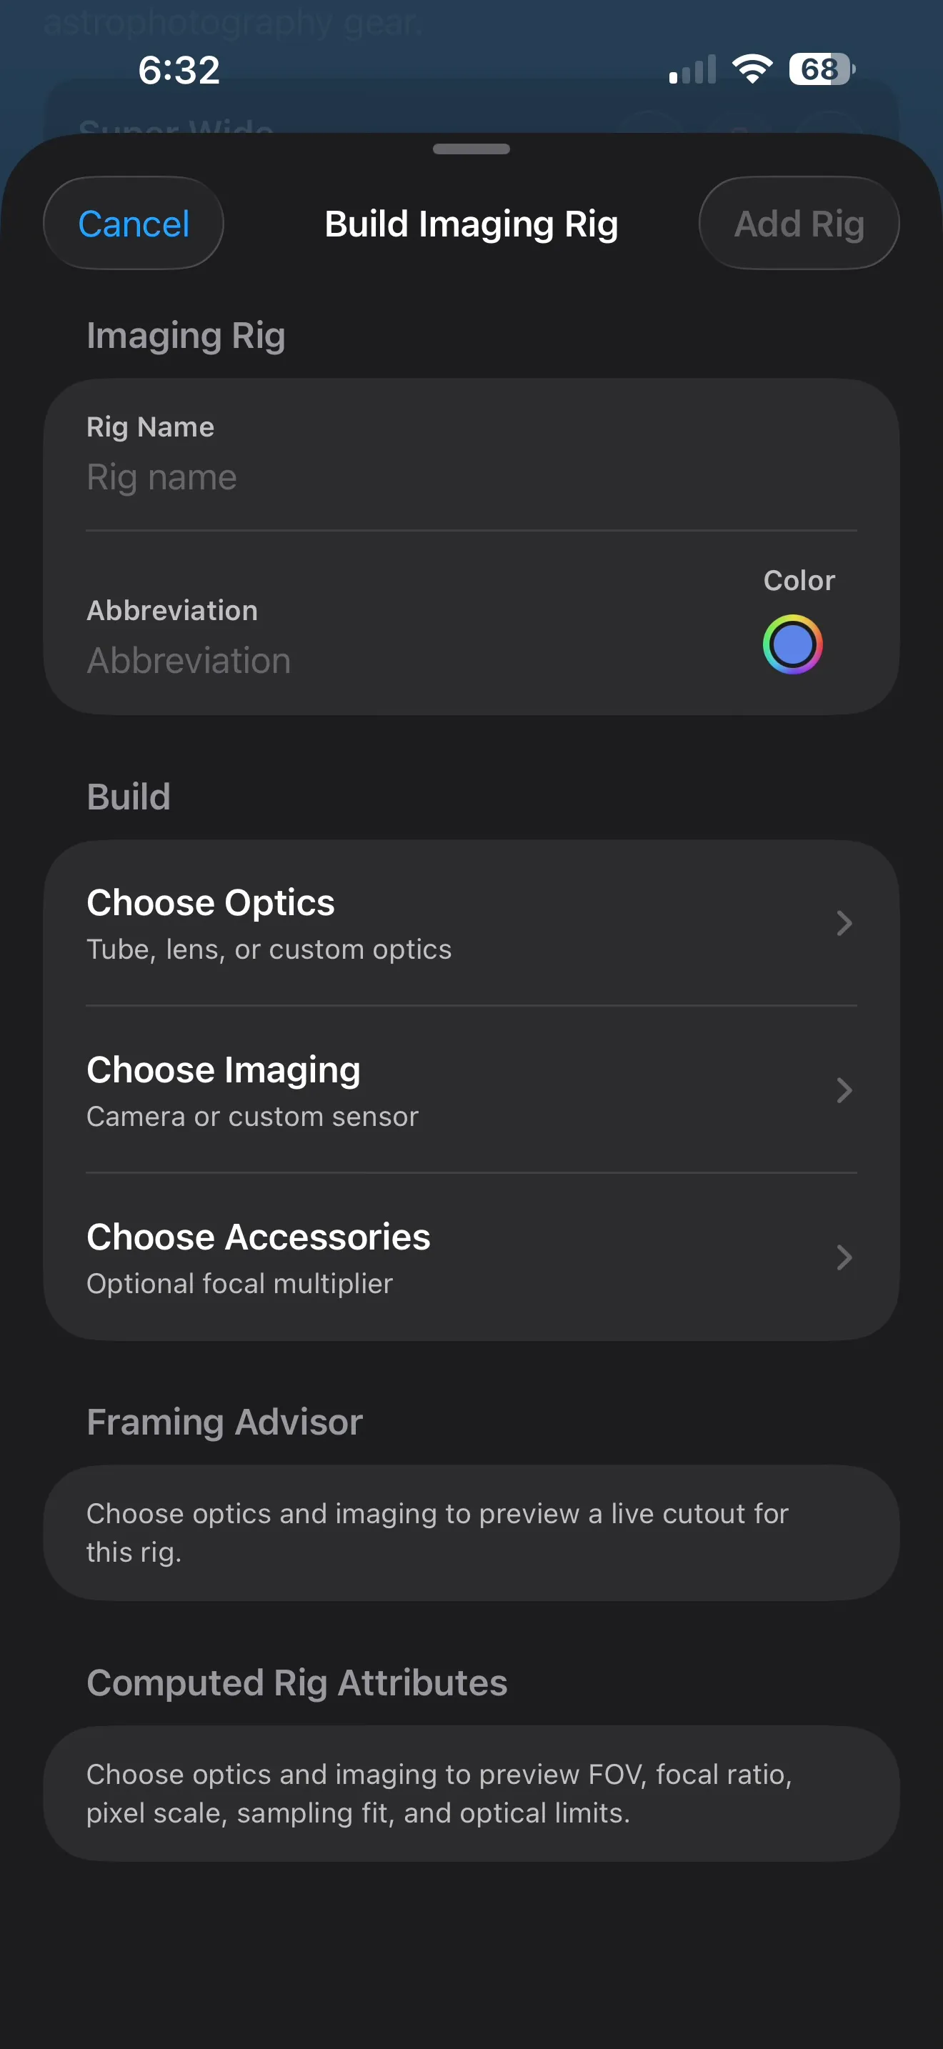Tap the Add Rig button
The height and width of the screenshot is (2049, 943).
pos(798,224)
